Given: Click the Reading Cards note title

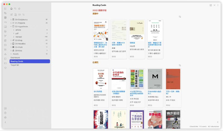Looking at the screenshot, I should coord(99,5).
